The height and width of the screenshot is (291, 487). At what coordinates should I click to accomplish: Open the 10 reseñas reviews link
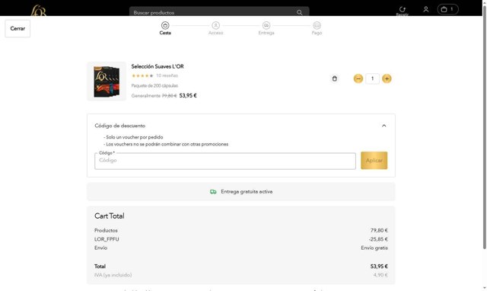click(x=167, y=75)
